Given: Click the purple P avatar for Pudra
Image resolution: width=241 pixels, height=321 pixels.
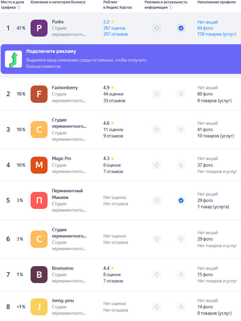Looking at the screenshot, I should 39,28.
